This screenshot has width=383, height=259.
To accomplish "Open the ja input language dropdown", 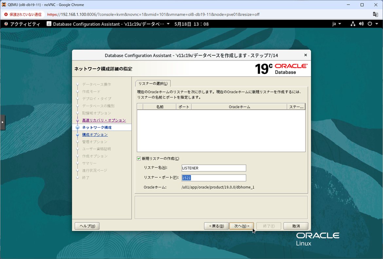I will coord(337,24).
